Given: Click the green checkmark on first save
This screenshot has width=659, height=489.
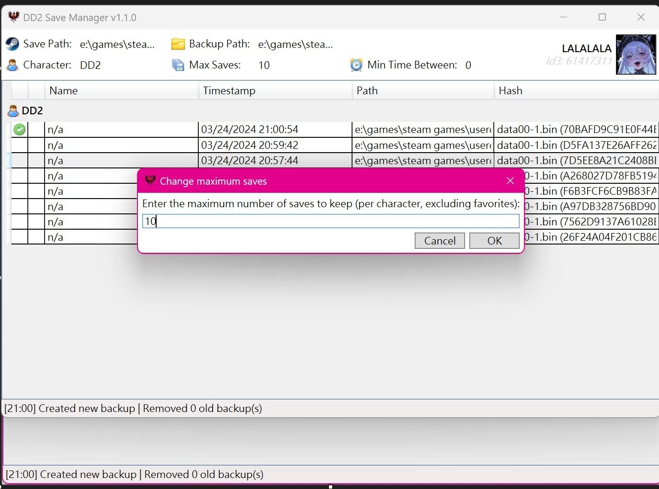Looking at the screenshot, I should click(x=20, y=130).
